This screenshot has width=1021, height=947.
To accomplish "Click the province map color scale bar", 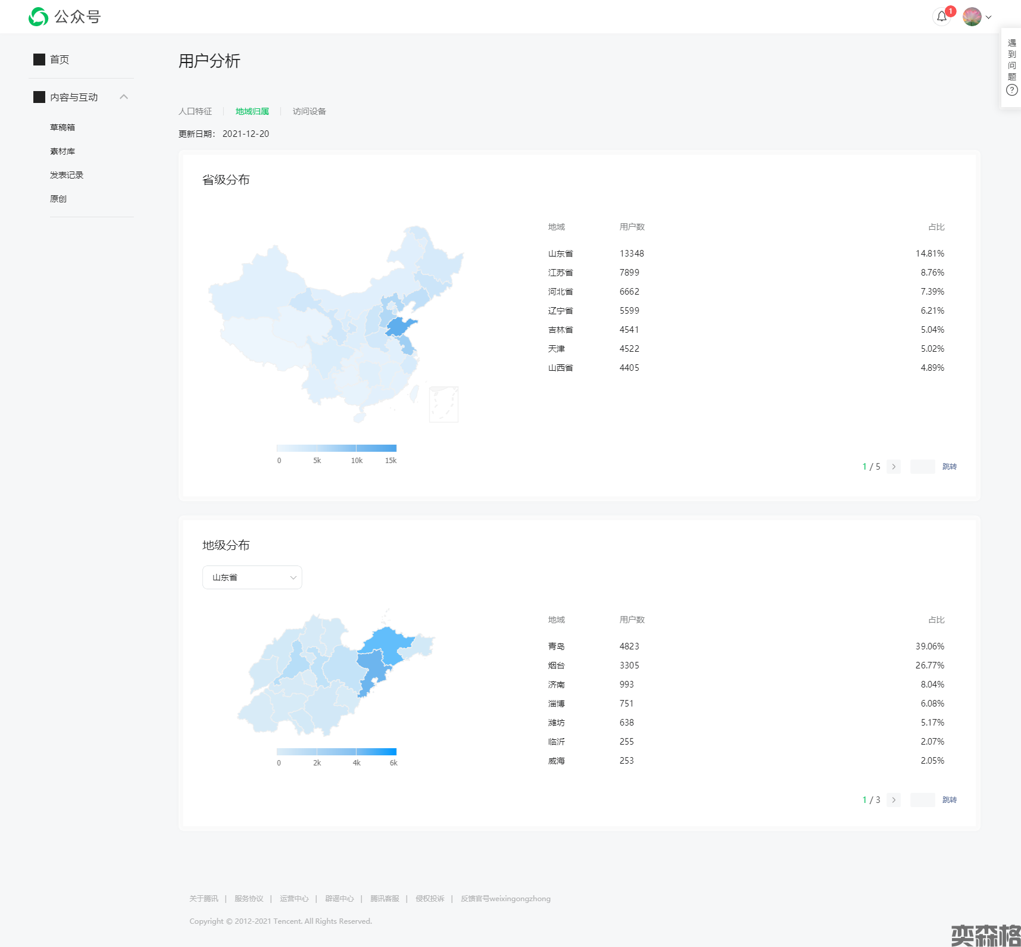I will (x=336, y=448).
